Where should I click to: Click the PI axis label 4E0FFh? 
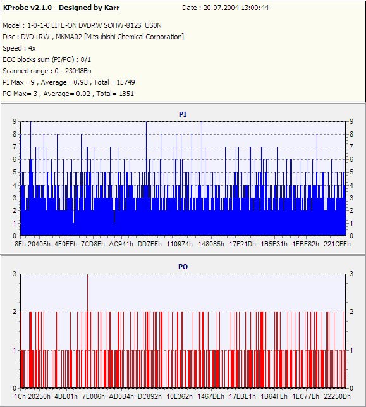tap(66, 244)
